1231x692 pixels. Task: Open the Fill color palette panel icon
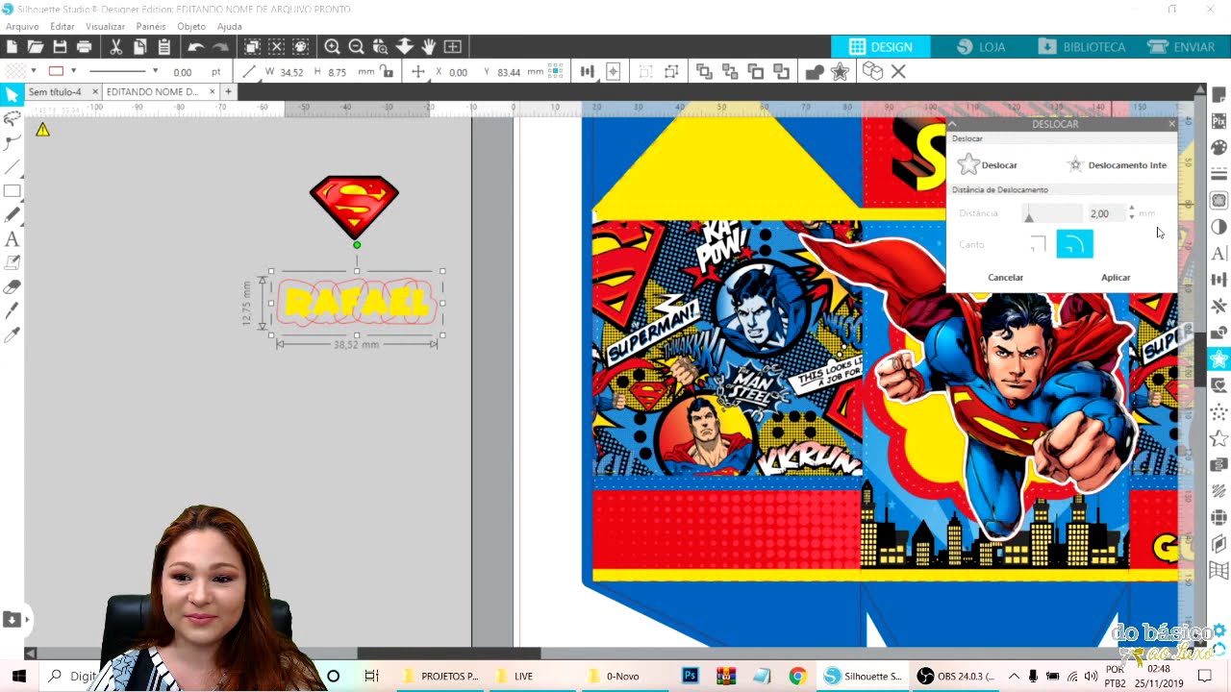[1218, 147]
